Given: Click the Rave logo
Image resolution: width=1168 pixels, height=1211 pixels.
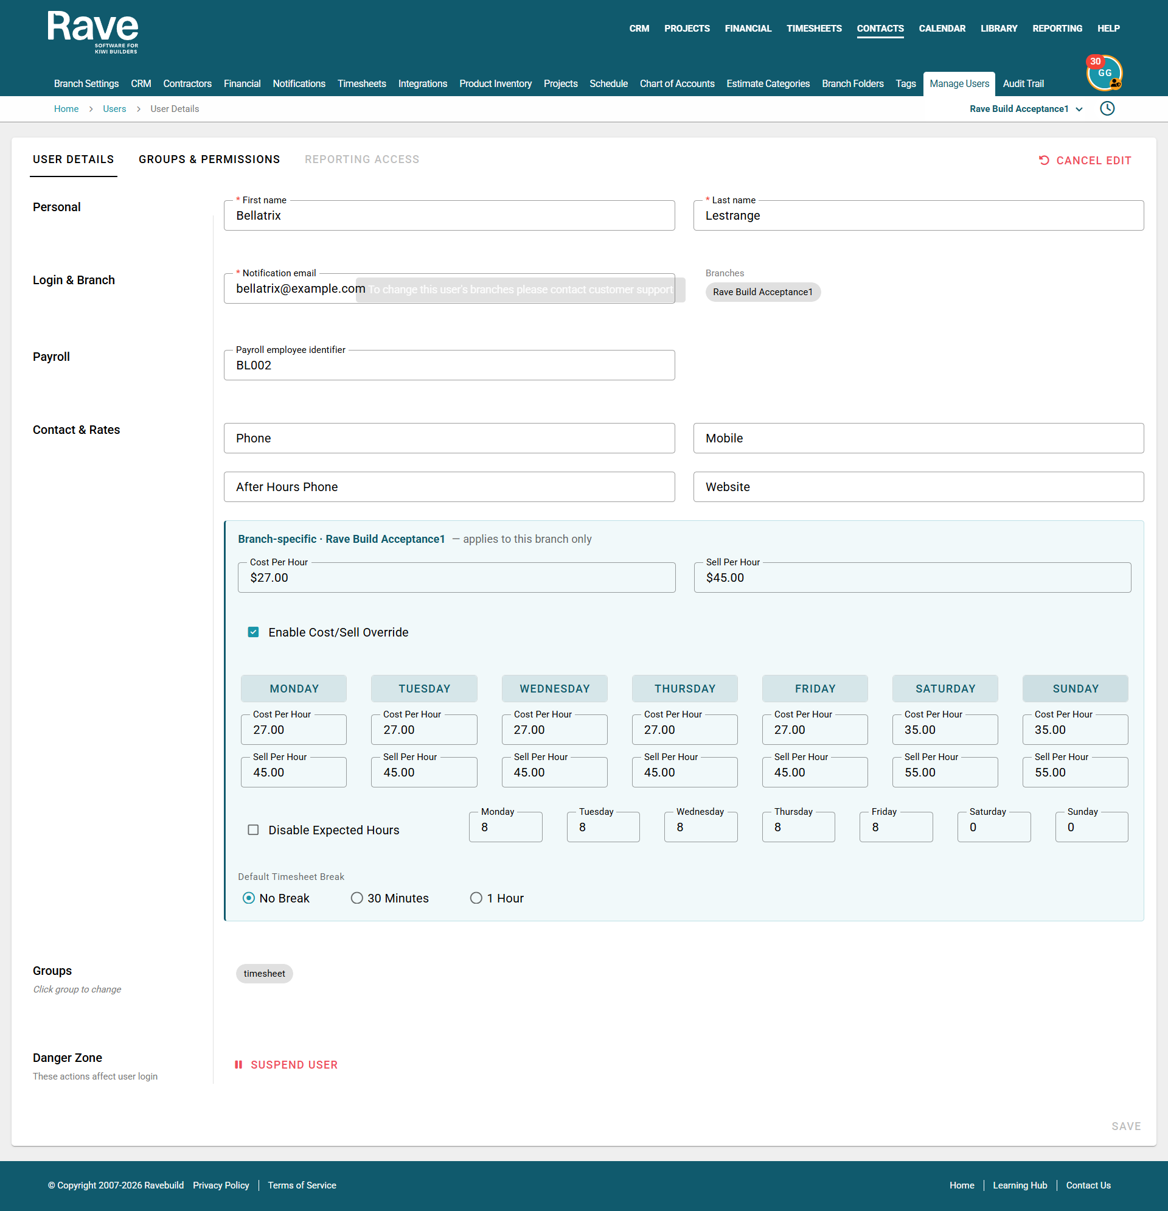Looking at the screenshot, I should pos(92,32).
